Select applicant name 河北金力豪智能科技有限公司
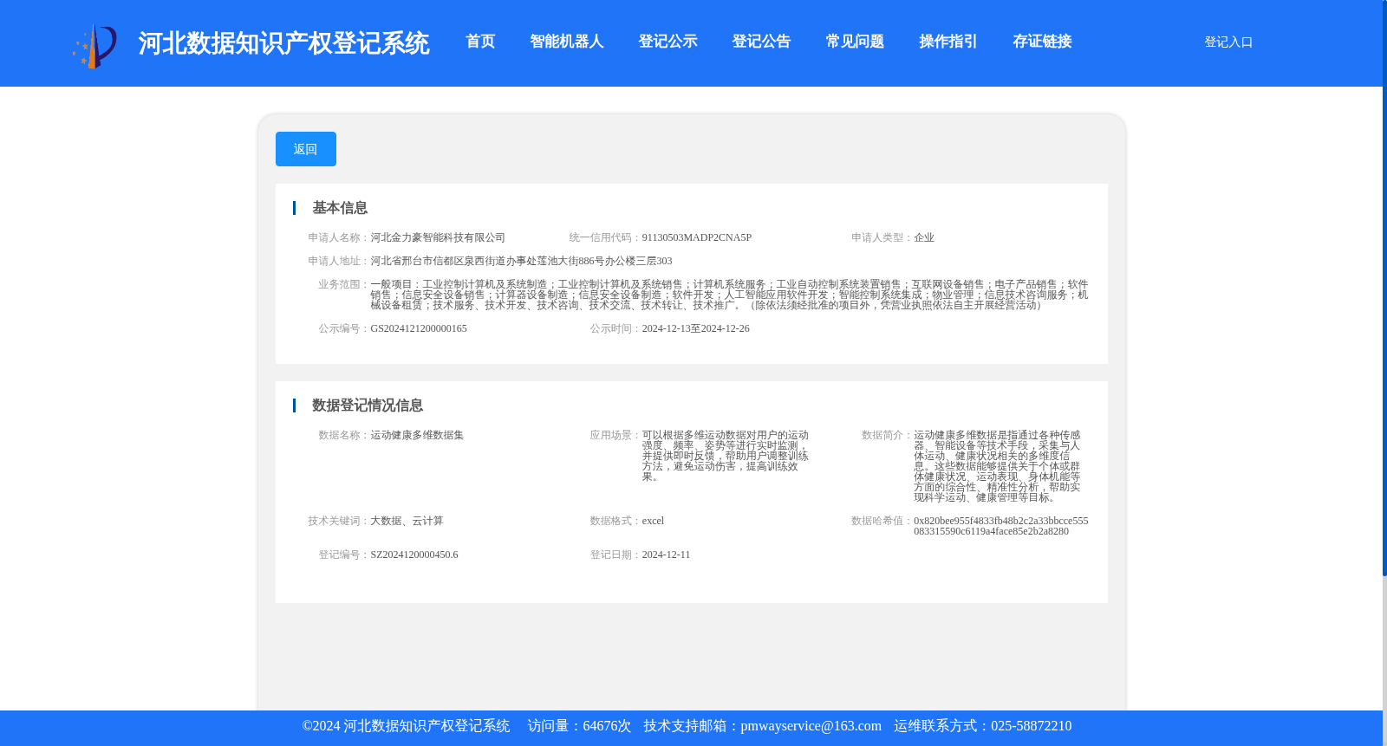This screenshot has width=1387, height=746. click(x=438, y=237)
